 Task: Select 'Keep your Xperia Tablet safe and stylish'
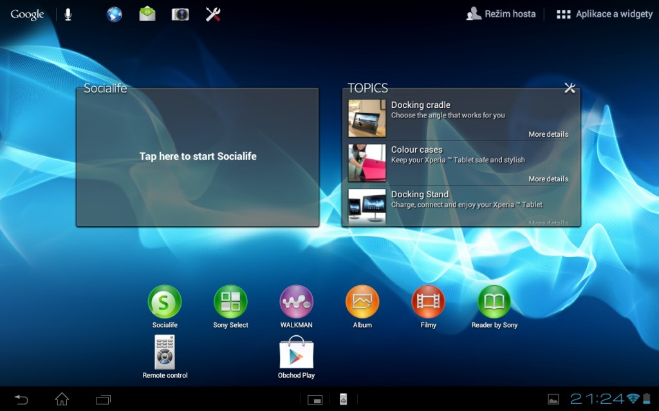pyautogui.click(x=458, y=160)
